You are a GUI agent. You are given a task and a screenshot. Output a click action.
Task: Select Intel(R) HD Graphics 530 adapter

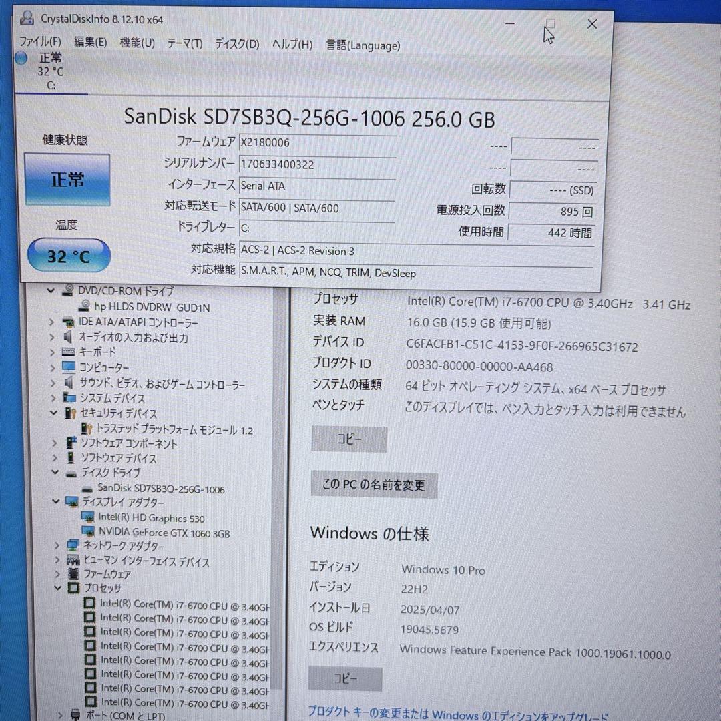pyautogui.click(x=152, y=518)
